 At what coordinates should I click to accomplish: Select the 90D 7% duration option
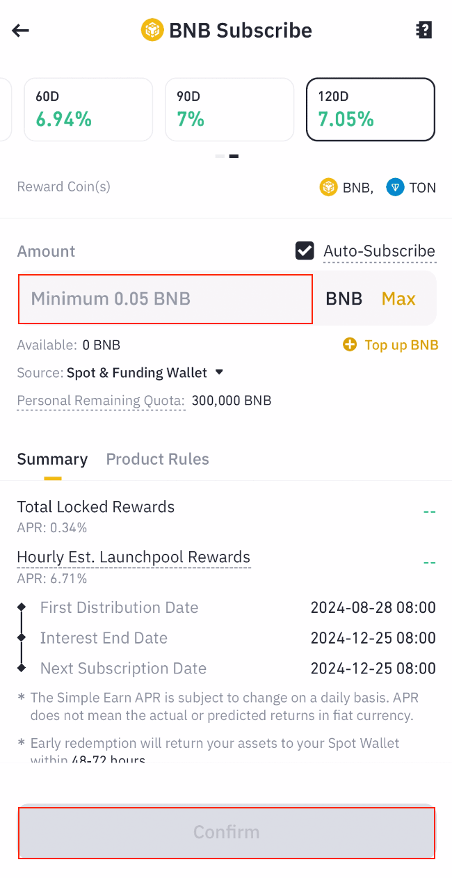coord(229,109)
